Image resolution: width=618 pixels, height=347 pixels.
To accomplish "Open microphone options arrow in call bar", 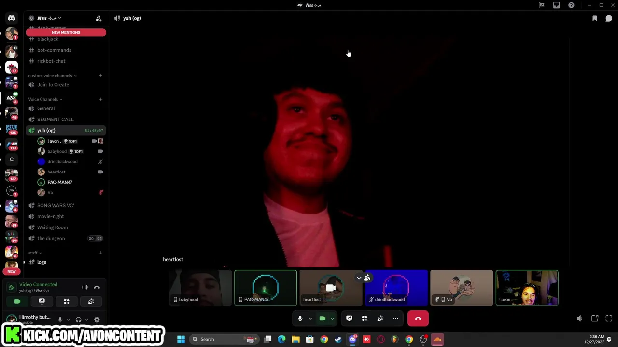I will click(x=310, y=319).
